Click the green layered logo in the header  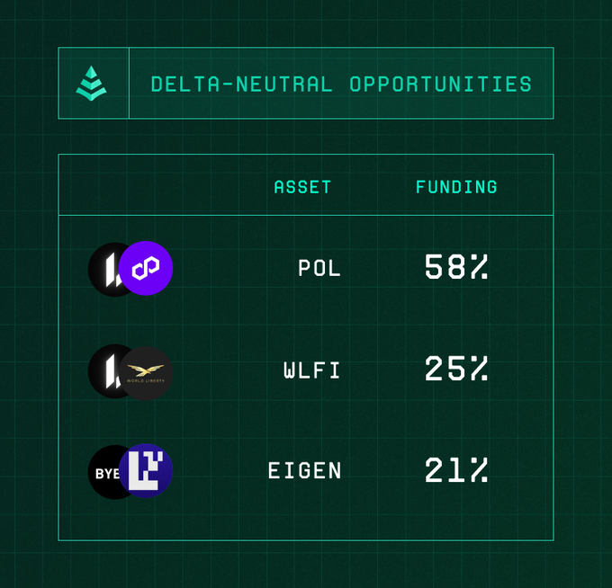pyautogui.click(x=91, y=84)
